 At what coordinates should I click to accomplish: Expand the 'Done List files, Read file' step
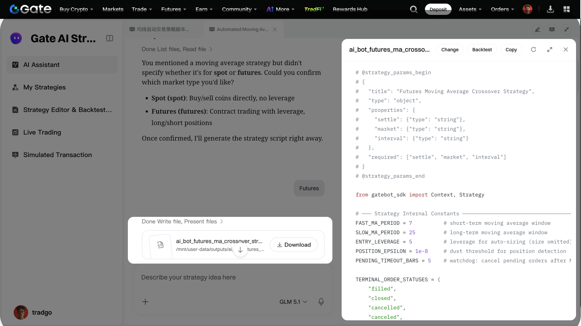(x=177, y=49)
